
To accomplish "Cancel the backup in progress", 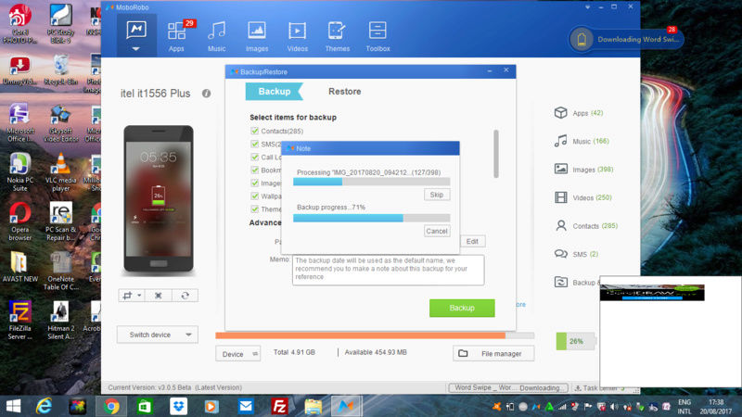I will point(437,231).
